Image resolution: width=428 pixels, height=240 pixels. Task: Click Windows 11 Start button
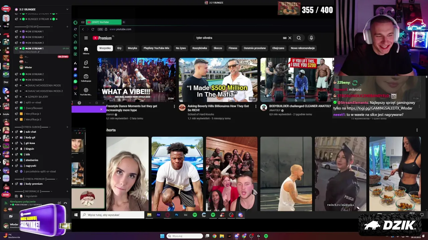pos(162,236)
